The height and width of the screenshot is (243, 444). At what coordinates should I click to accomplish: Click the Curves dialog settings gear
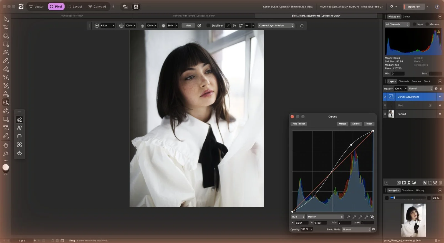point(374,229)
